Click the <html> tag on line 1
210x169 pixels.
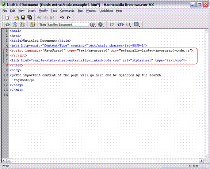tap(15, 31)
